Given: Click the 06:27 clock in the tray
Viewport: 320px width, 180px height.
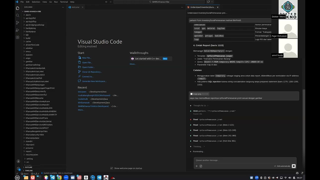Looking at the screenshot, I should click(299, 178).
